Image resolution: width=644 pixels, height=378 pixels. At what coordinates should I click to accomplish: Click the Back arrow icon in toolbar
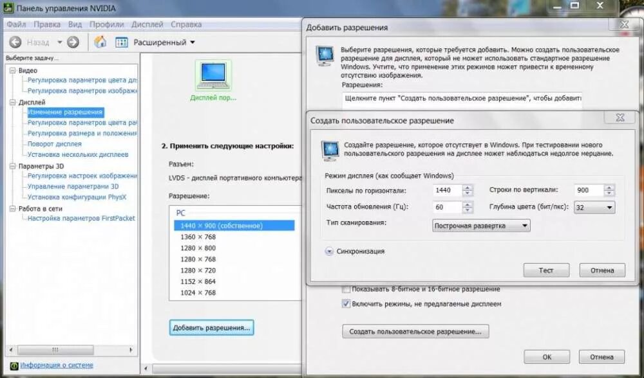click(15, 42)
